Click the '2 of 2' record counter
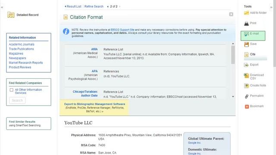The width and height of the screenshot is (276, 155). 114,6
